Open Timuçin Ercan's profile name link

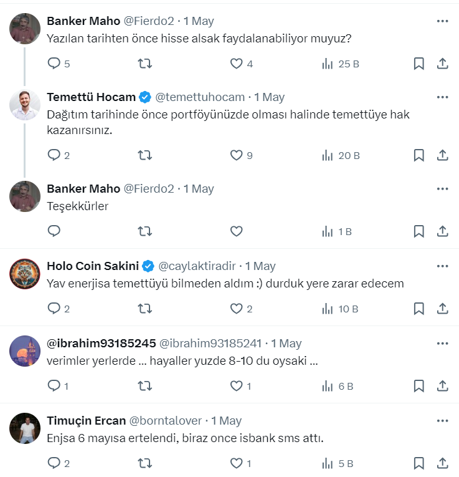tap(86, 421)
